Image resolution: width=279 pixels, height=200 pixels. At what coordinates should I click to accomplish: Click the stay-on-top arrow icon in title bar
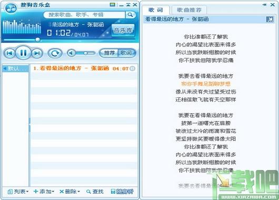128,5
